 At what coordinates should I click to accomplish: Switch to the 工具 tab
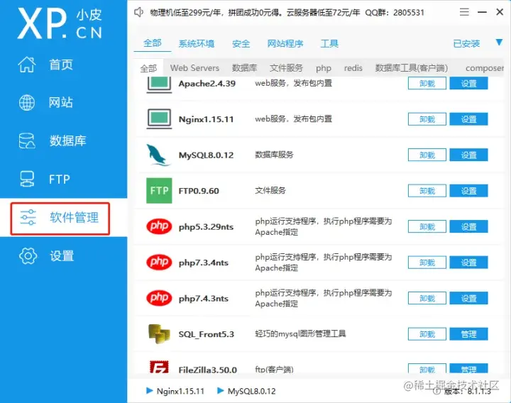pyautogui.click(x=329, y=44)
